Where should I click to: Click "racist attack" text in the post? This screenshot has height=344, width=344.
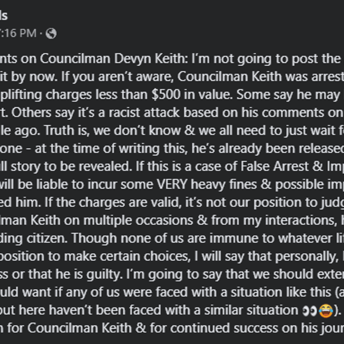point(144,112)
